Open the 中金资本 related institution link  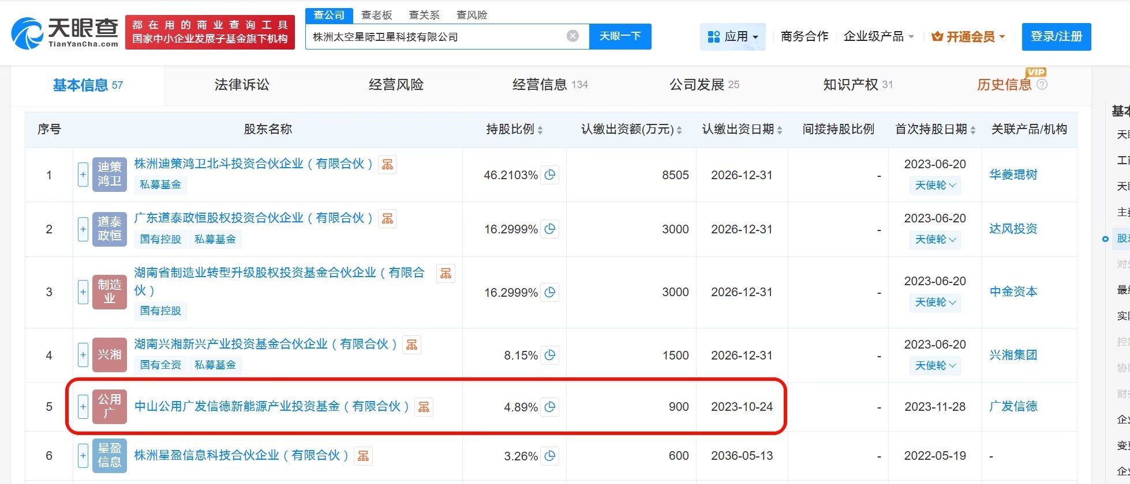point(1013,292)
